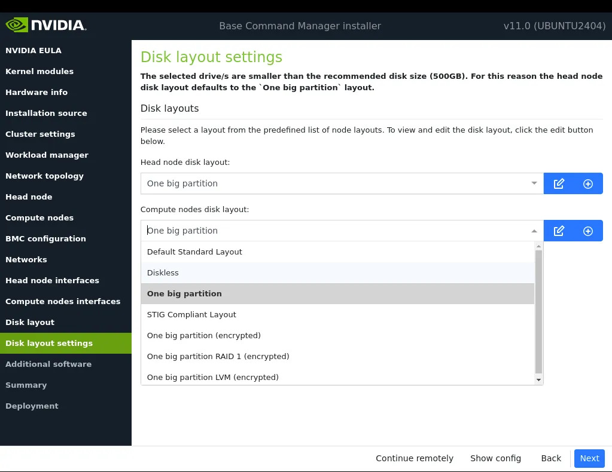The height and width of the screenshot is (472, 612).
Task: Select One big partition (encrypted) option
Action: [x=337, y=336]
